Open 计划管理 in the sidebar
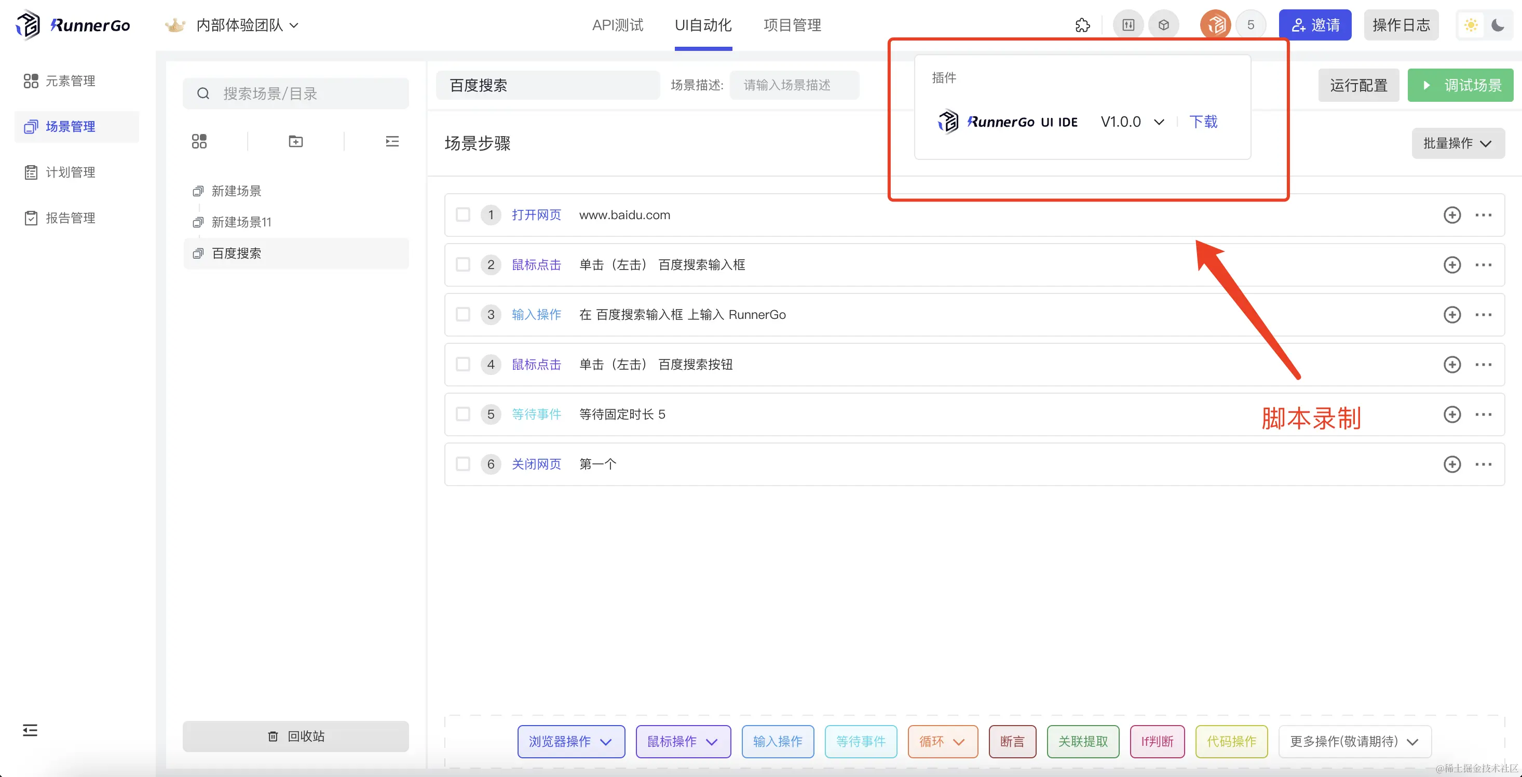Screen dimensions: 1522x777 point(70,172)
